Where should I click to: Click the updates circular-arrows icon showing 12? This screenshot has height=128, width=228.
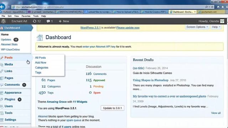[35, 21]
